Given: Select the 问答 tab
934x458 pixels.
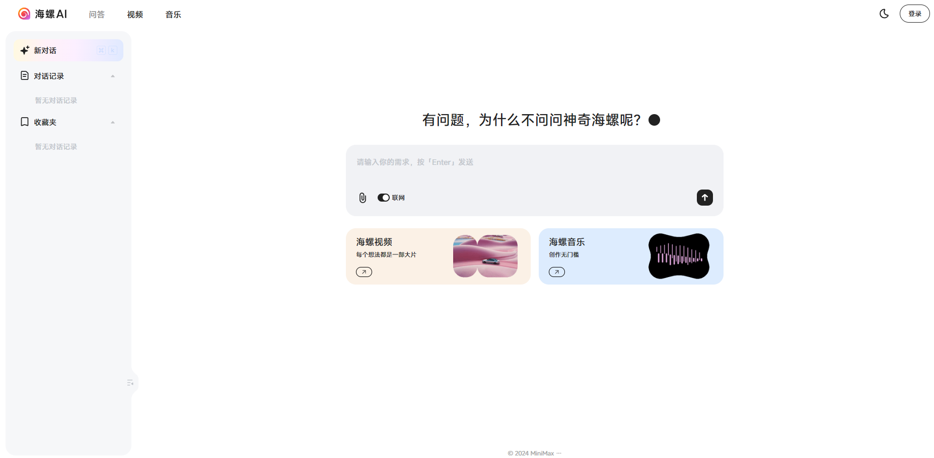Looking at the screenshot, I should [97, 15].
